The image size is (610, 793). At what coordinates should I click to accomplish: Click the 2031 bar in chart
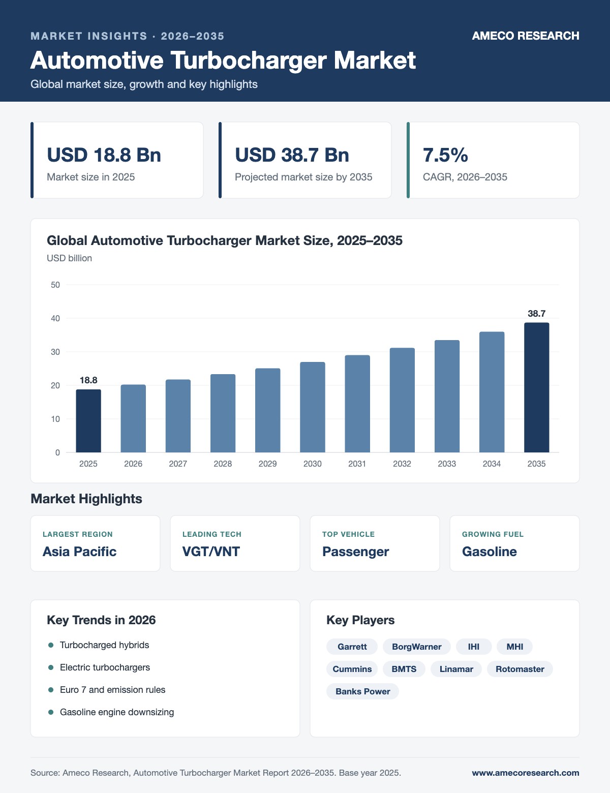[x=357, y=404]
